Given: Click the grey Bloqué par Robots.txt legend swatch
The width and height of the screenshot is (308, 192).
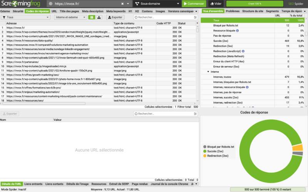Looking at the screenshot, I should pyautogui.click(x=205, y=147).
